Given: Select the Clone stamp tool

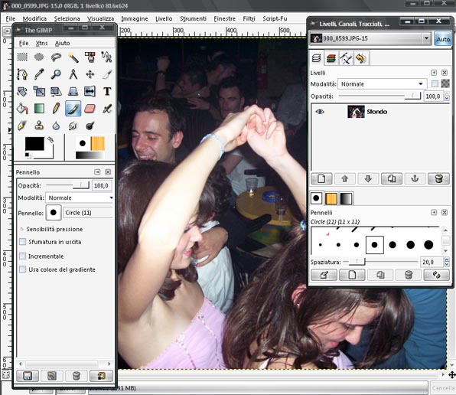Looking at the screenshot, I should [39, 126].
